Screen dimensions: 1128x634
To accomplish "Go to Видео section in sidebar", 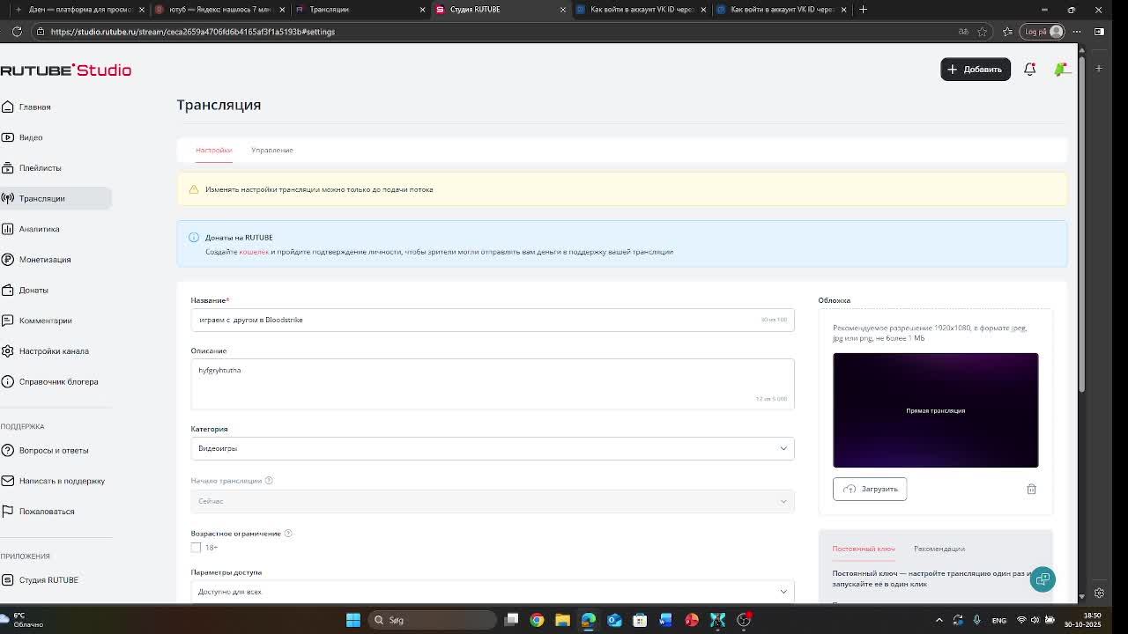I will (x=31, y=137).
